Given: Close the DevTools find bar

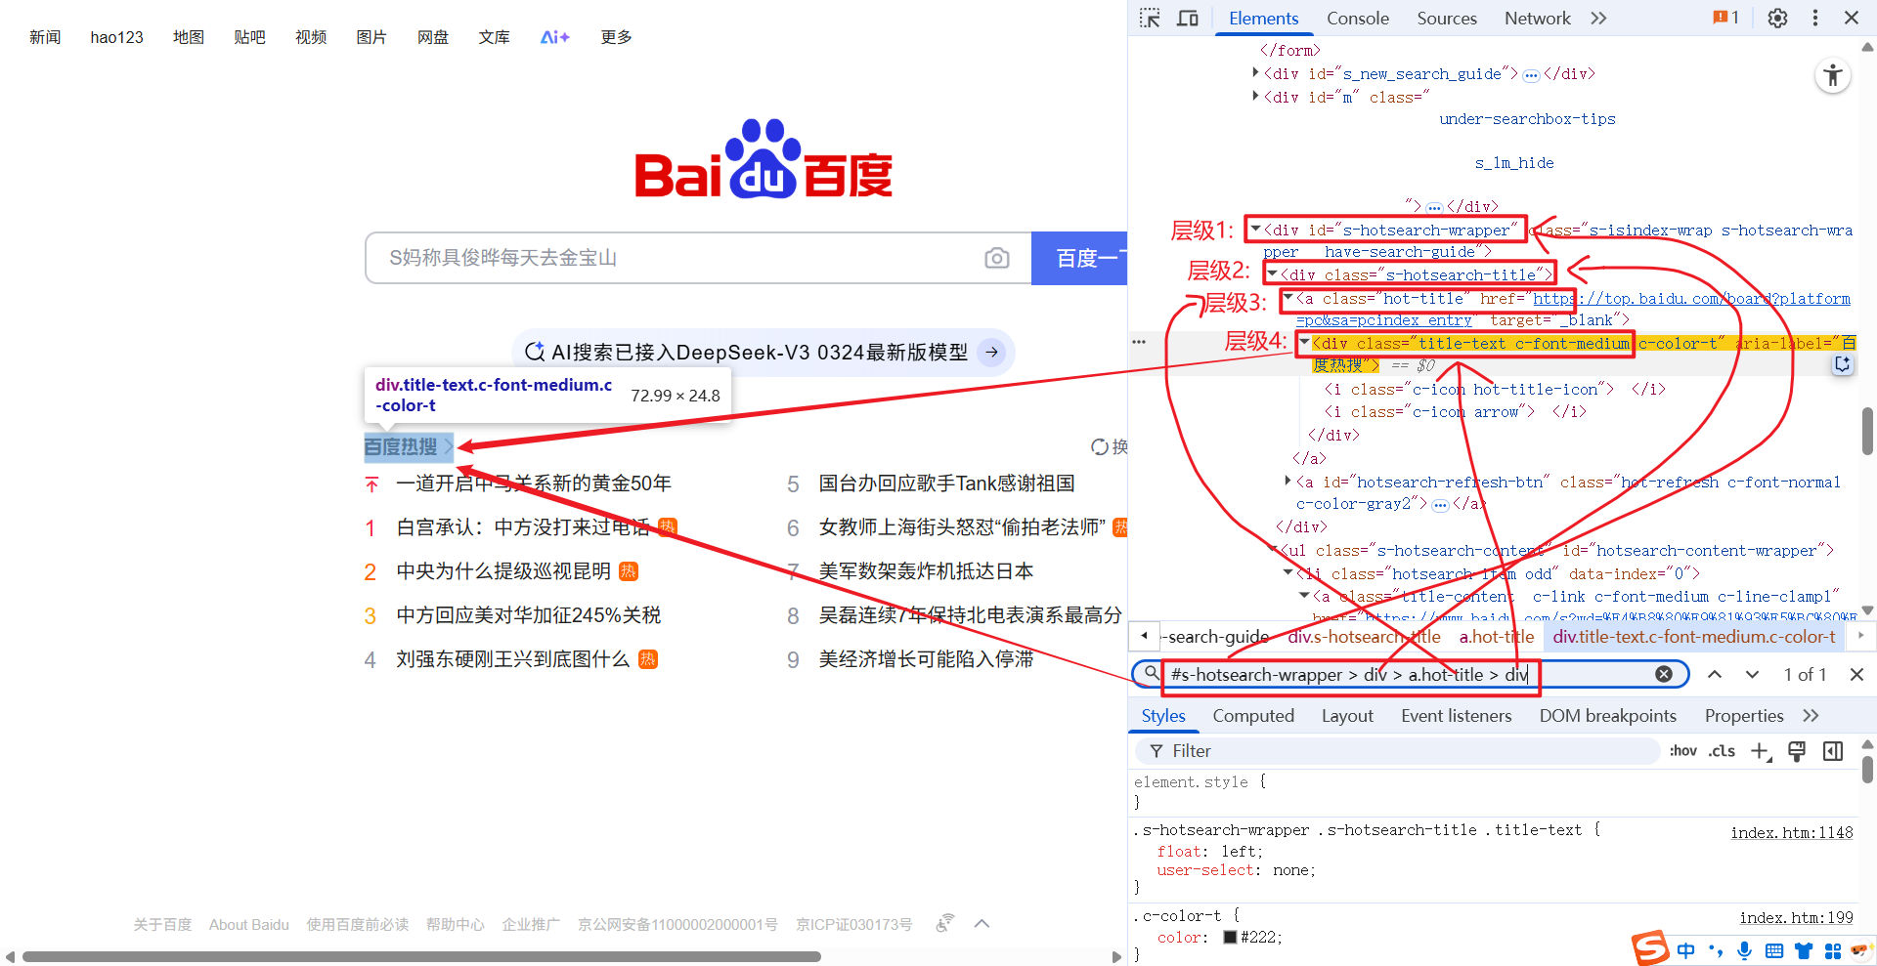Looking at the screenshot, I should click(x=1857, y=674).
